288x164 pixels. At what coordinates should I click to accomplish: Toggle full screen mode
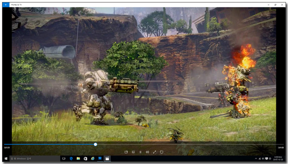click(x=154, y=152)
